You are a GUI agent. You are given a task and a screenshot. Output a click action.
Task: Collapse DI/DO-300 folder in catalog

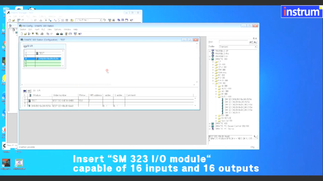click(216, 97)
